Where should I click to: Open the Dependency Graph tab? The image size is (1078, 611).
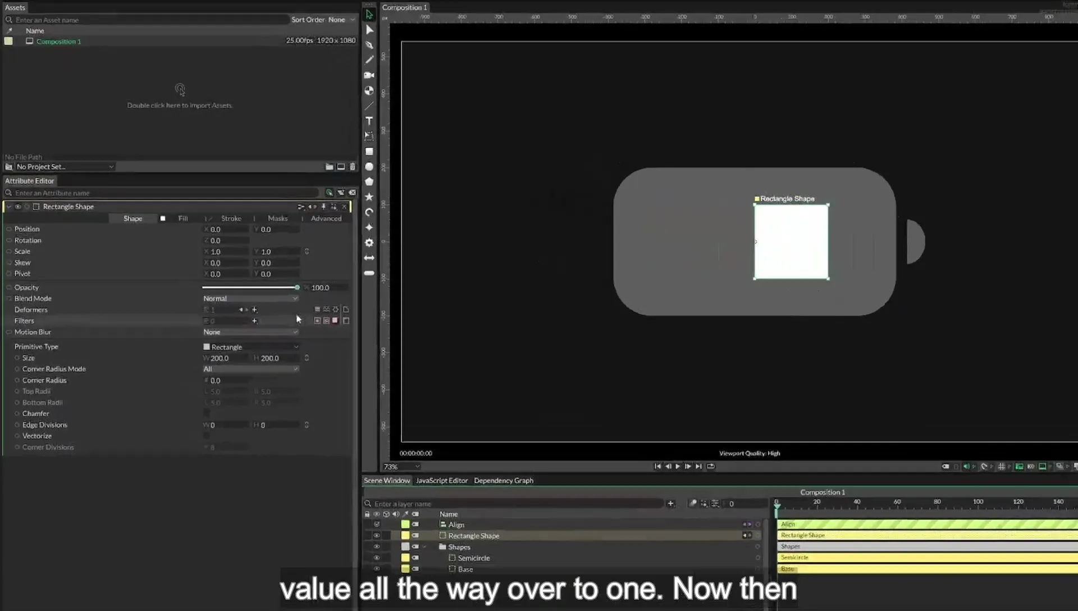coord(504,481)
